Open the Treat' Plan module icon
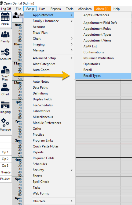Viewport: 132px width, 205px height. pos(5,70)
